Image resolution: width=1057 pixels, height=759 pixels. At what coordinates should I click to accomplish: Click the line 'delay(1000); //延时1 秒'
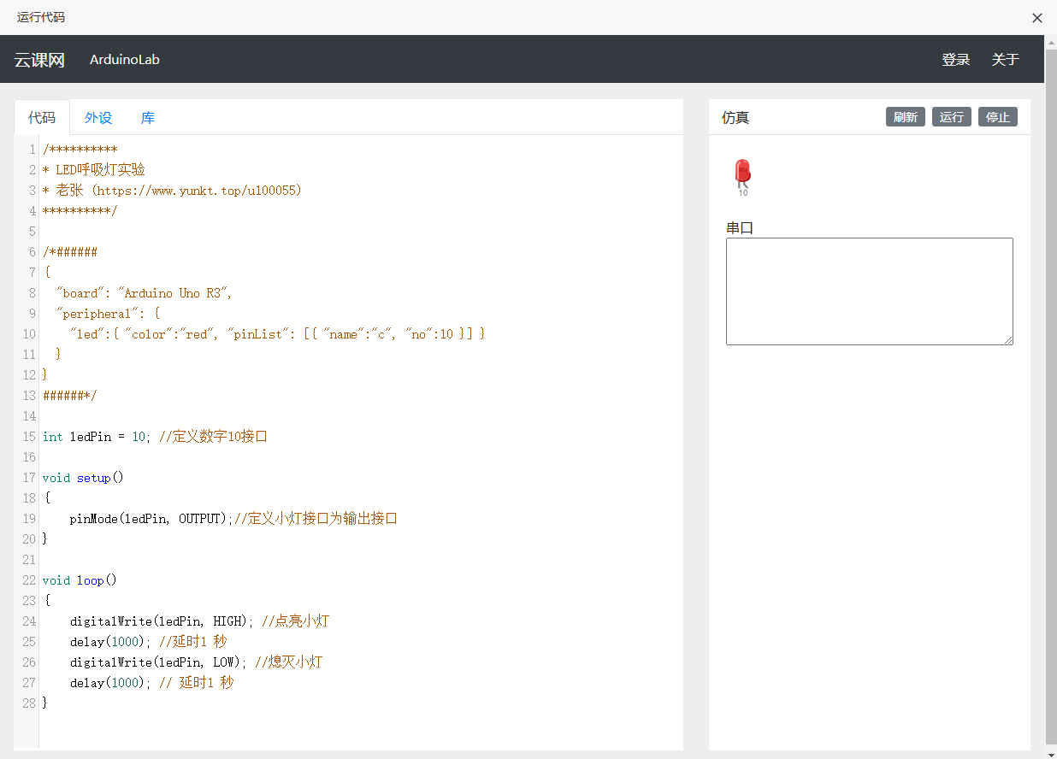point(149,642)
